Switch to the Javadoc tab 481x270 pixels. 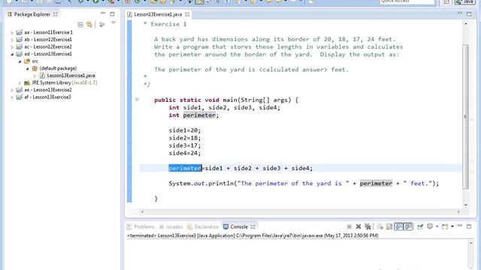171,226
